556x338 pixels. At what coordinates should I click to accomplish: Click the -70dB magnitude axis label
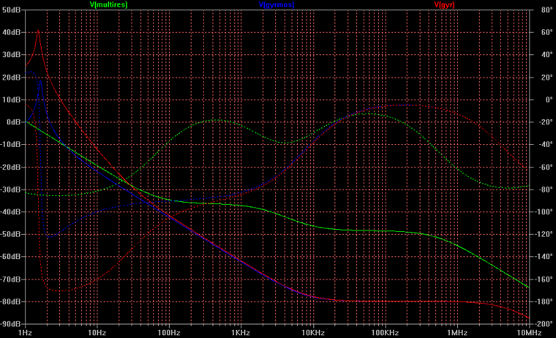[x=11, y=280]
